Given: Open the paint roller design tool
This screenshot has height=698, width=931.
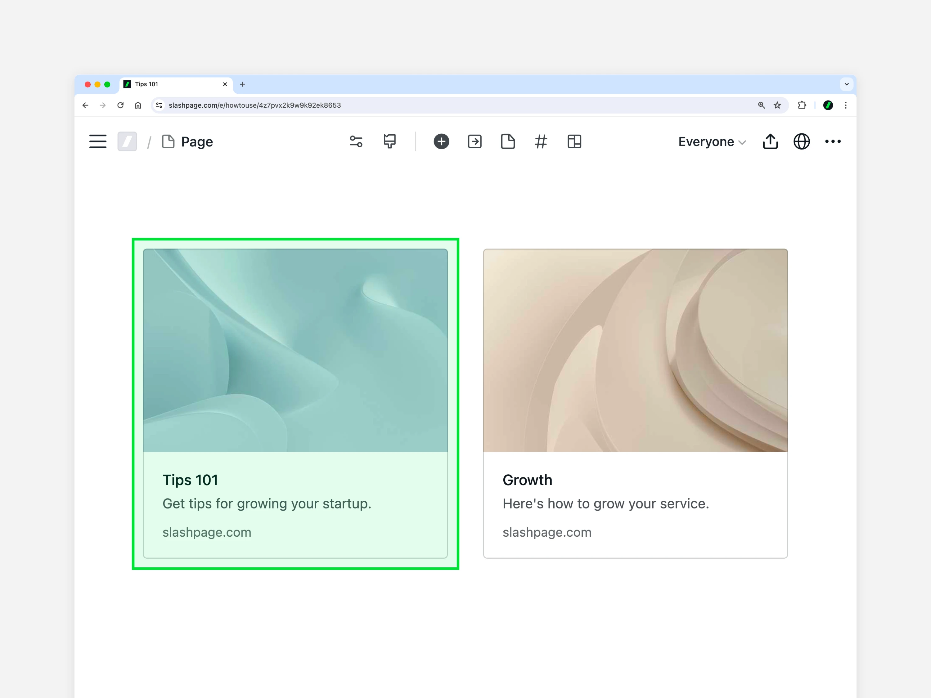Looking at the screenshot, I should point(390,141).
